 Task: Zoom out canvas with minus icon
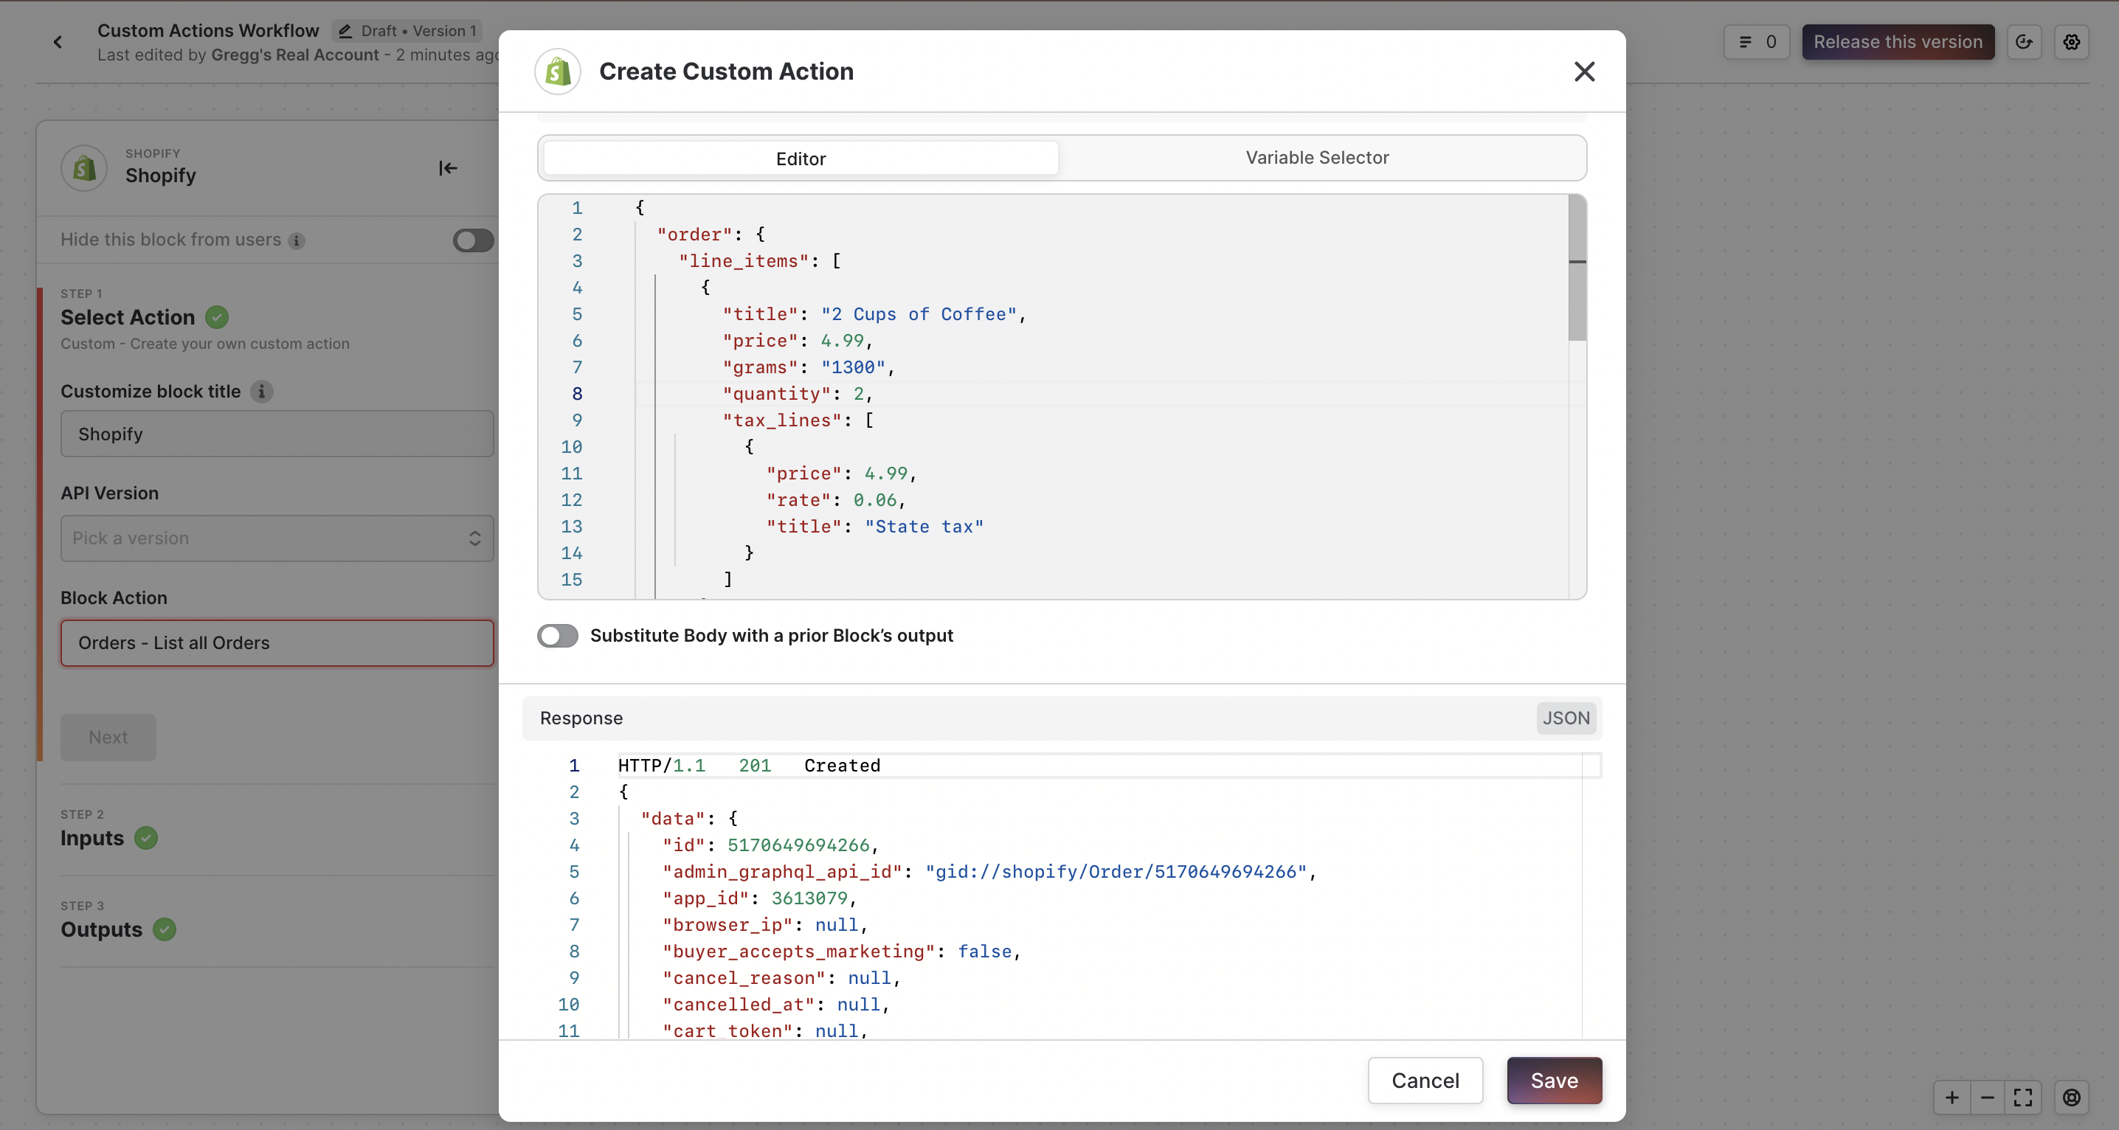coord(1988,1097)
